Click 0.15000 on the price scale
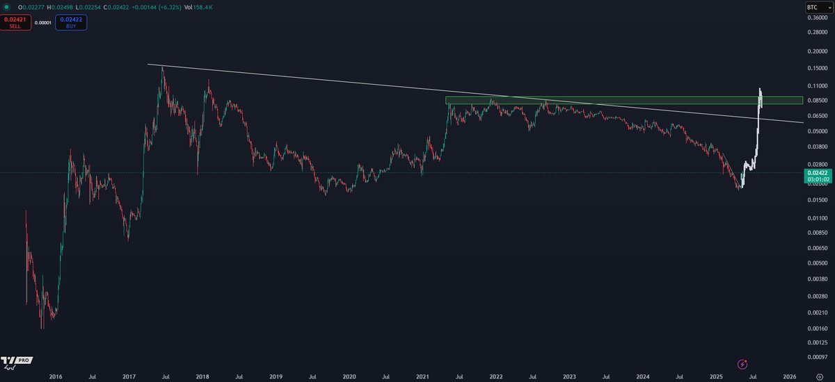This screenshot has width=835, height=382. coord(816,68)
